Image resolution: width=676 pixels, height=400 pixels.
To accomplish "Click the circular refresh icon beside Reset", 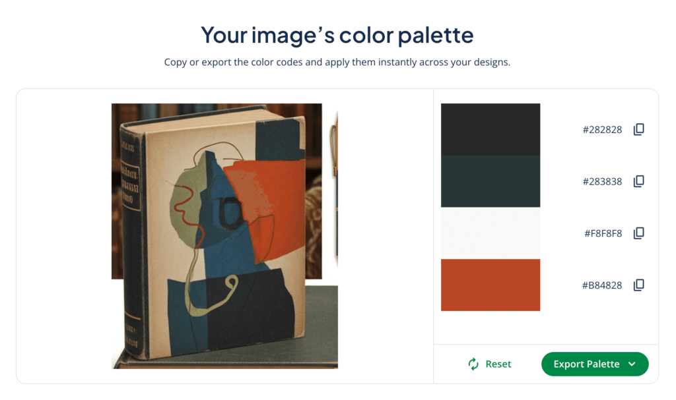I will point(473,363).
